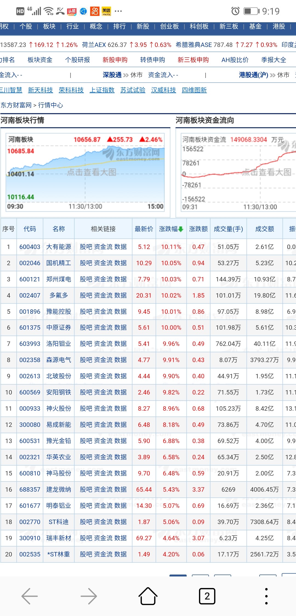Open the 新股申购 link
The image size is (296, 616).
(x=115, y=60)
